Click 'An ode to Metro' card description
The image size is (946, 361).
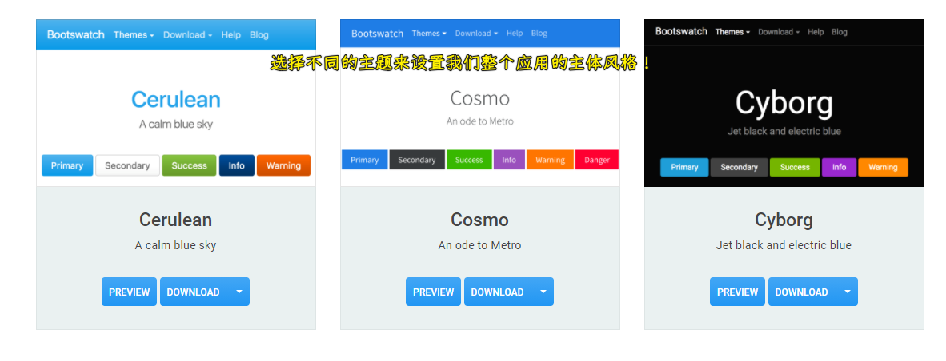pyautogui.click(x=479, y=245)
